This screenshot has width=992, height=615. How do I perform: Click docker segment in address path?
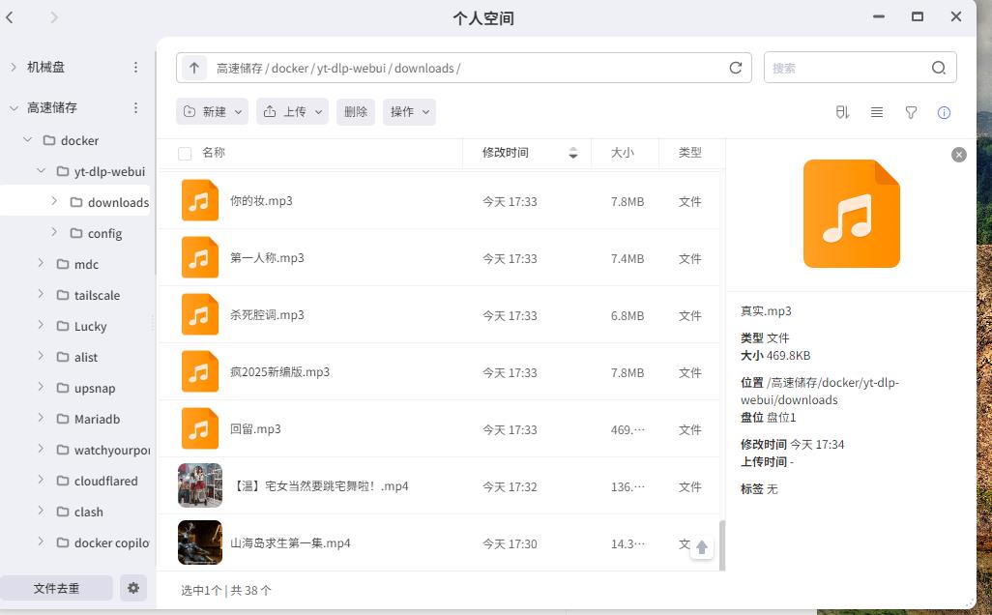[x=290, y=69]
